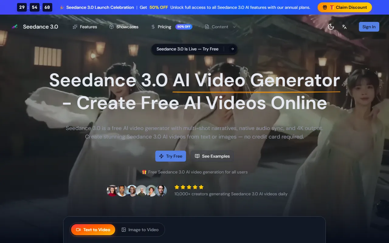This screenshot has height=243, width=389.
Task: Toggle dark mode with the moon icon
Action: tap(331, 27)
